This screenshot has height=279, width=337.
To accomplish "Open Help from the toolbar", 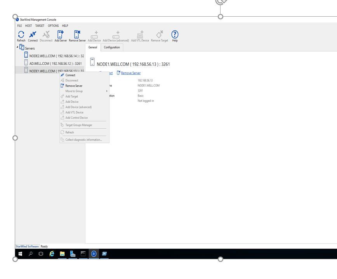I will tap(175, 36).
